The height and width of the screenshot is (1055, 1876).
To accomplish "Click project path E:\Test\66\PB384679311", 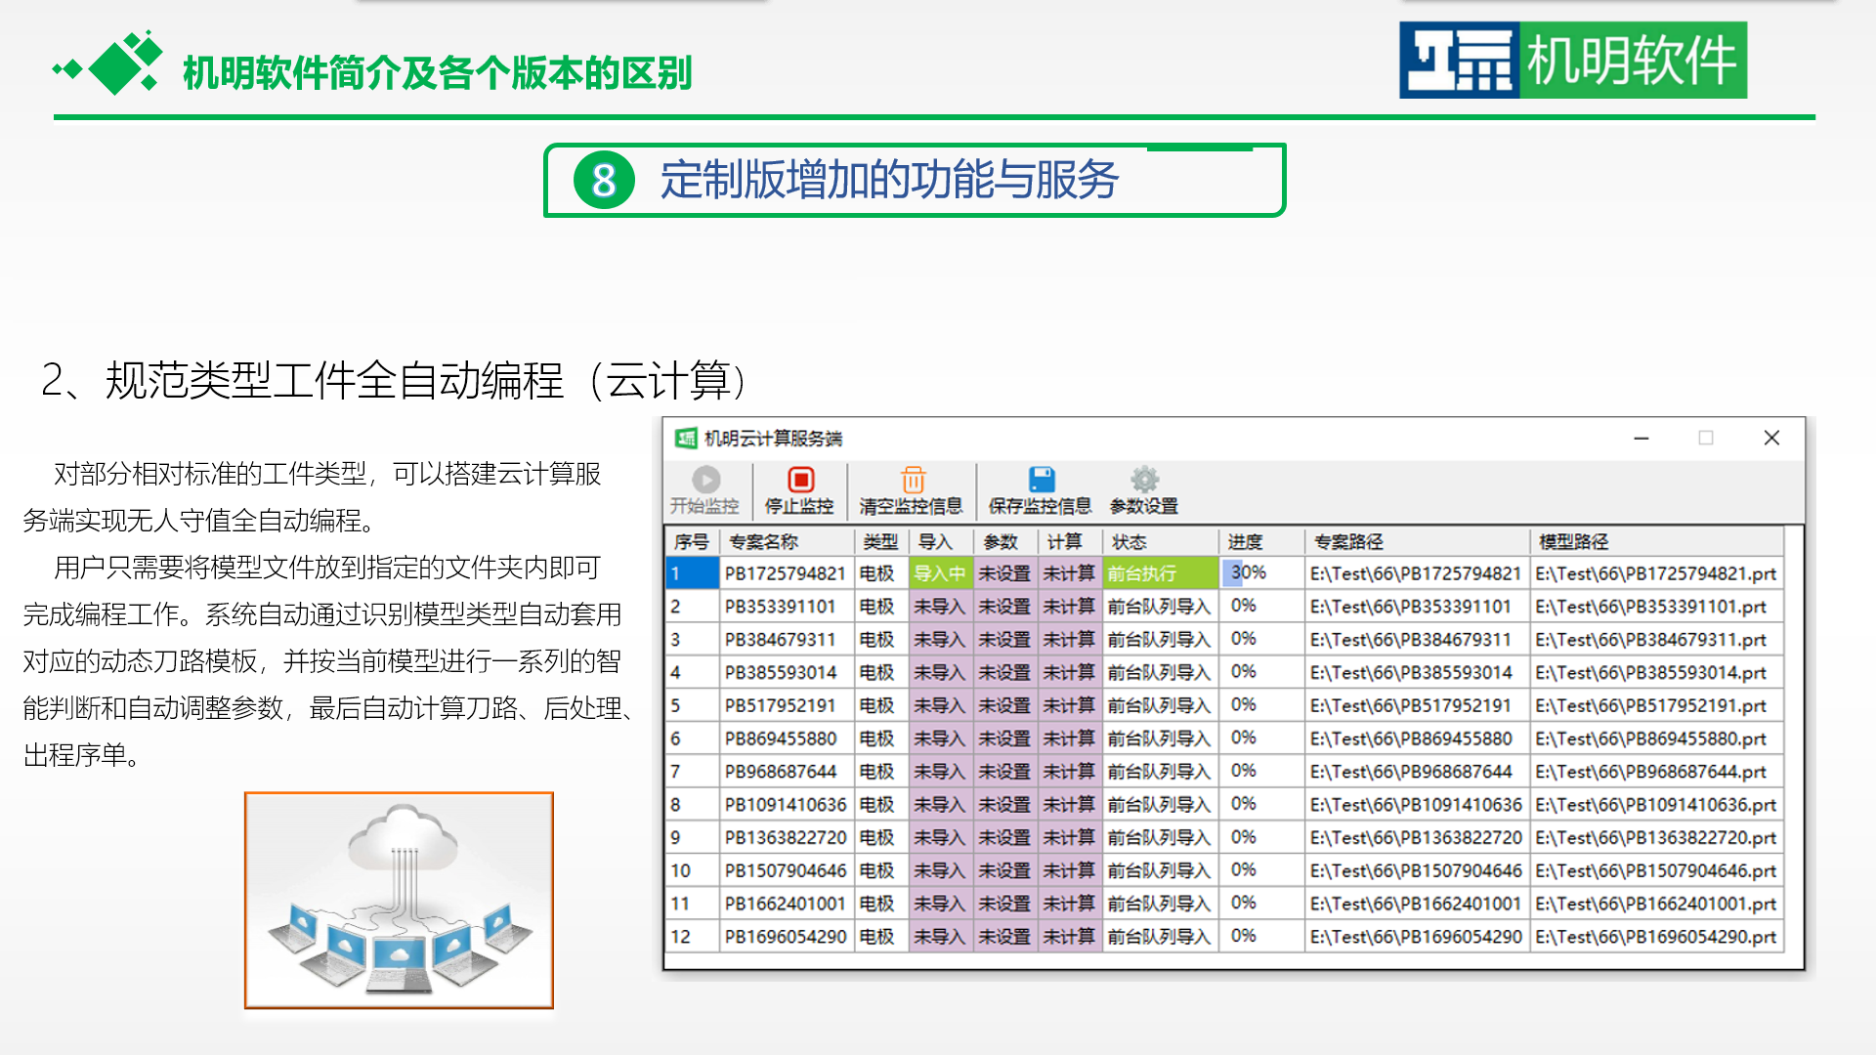I will tap(1416, 640).
